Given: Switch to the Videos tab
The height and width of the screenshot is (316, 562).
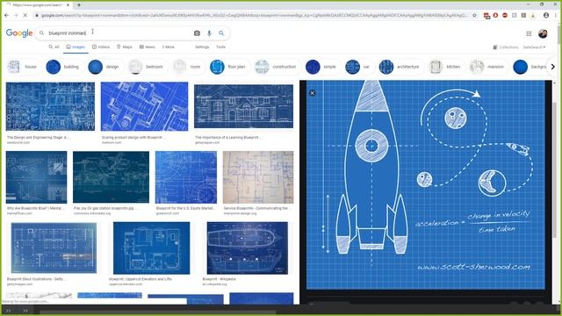Looking at the screenshot, I should 101,47.
